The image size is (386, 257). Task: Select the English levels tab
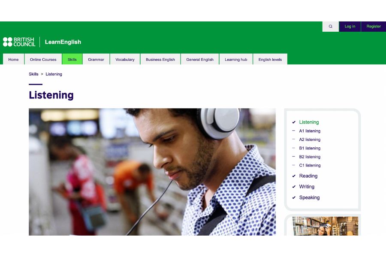[270, 59]
